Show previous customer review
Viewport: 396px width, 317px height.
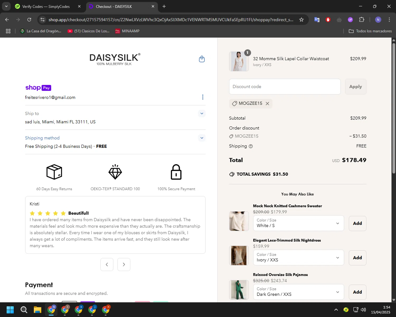pos(107,264)
